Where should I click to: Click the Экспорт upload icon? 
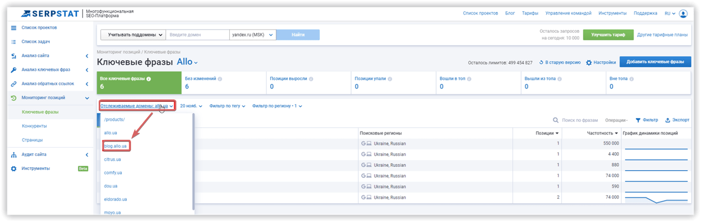(x=668, y=120)
